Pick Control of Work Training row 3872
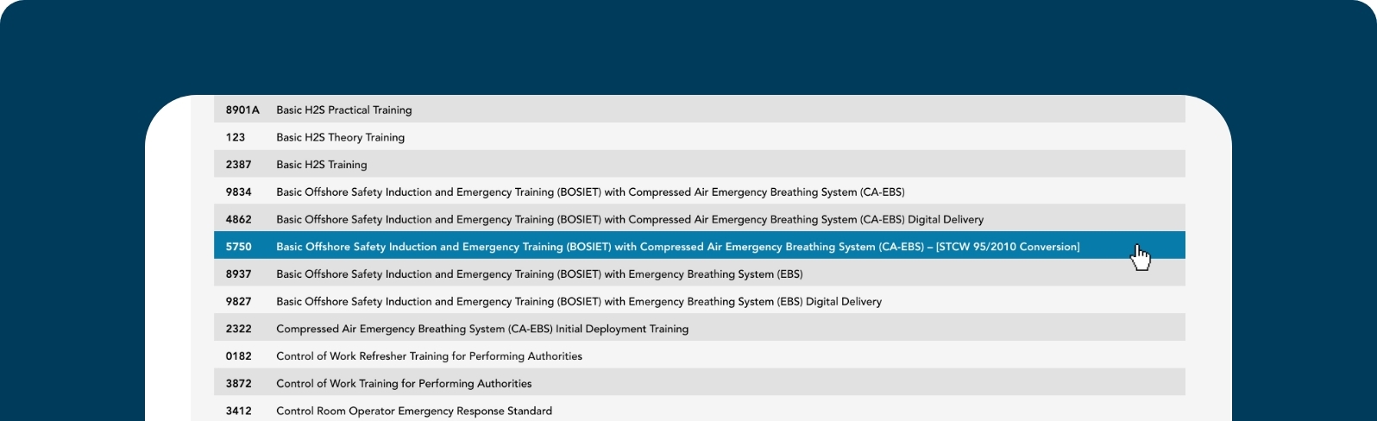Viewport: 1377px width, 421px height. (404, 384)
